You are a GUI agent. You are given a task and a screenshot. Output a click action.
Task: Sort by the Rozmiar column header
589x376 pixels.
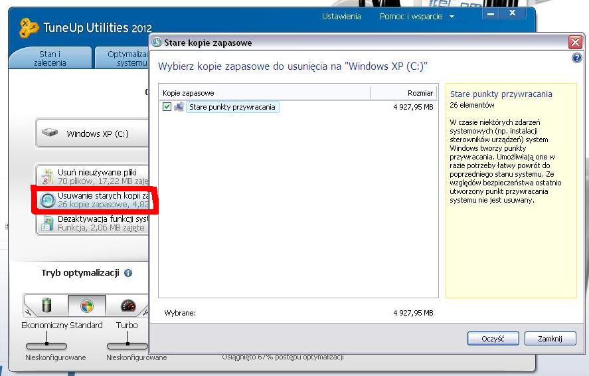(x=404, y=93)
